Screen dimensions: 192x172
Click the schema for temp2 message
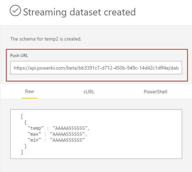[46, 39]
